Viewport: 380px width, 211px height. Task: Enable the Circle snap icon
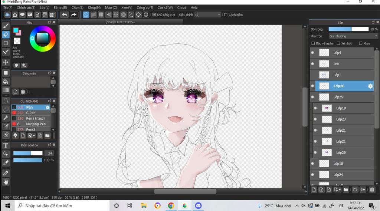(x=123, y=15)
